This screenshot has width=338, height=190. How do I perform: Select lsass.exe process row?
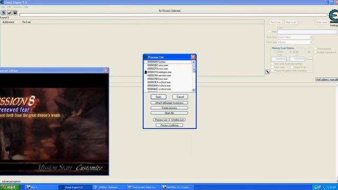point(168,79)
